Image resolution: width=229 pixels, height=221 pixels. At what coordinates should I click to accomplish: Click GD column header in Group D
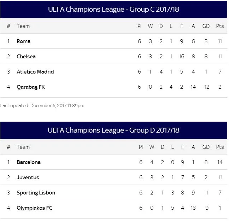point(206,147)
